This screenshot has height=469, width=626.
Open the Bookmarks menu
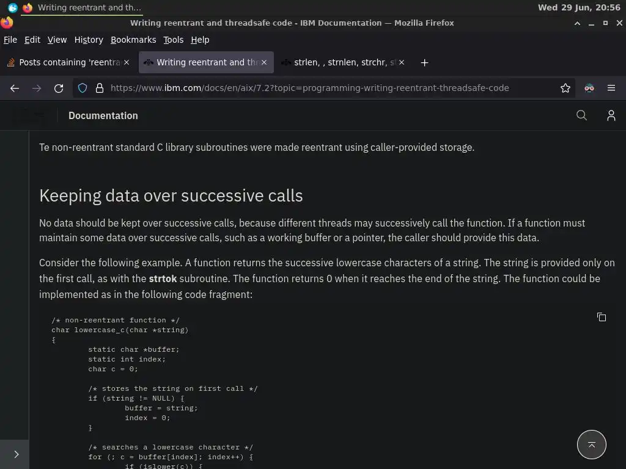coord(133,40)
